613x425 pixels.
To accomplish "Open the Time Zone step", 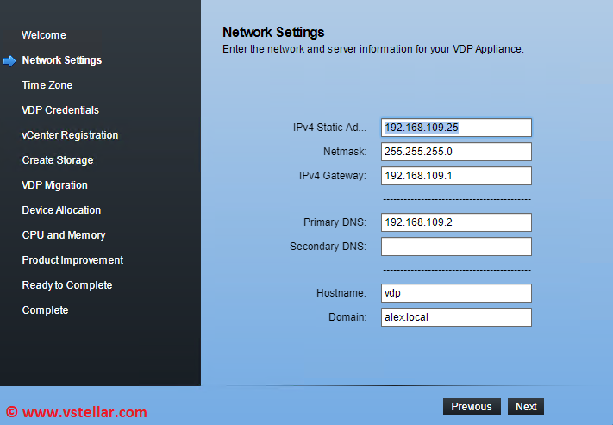I will pyautogui.click(x=47, y=85).
